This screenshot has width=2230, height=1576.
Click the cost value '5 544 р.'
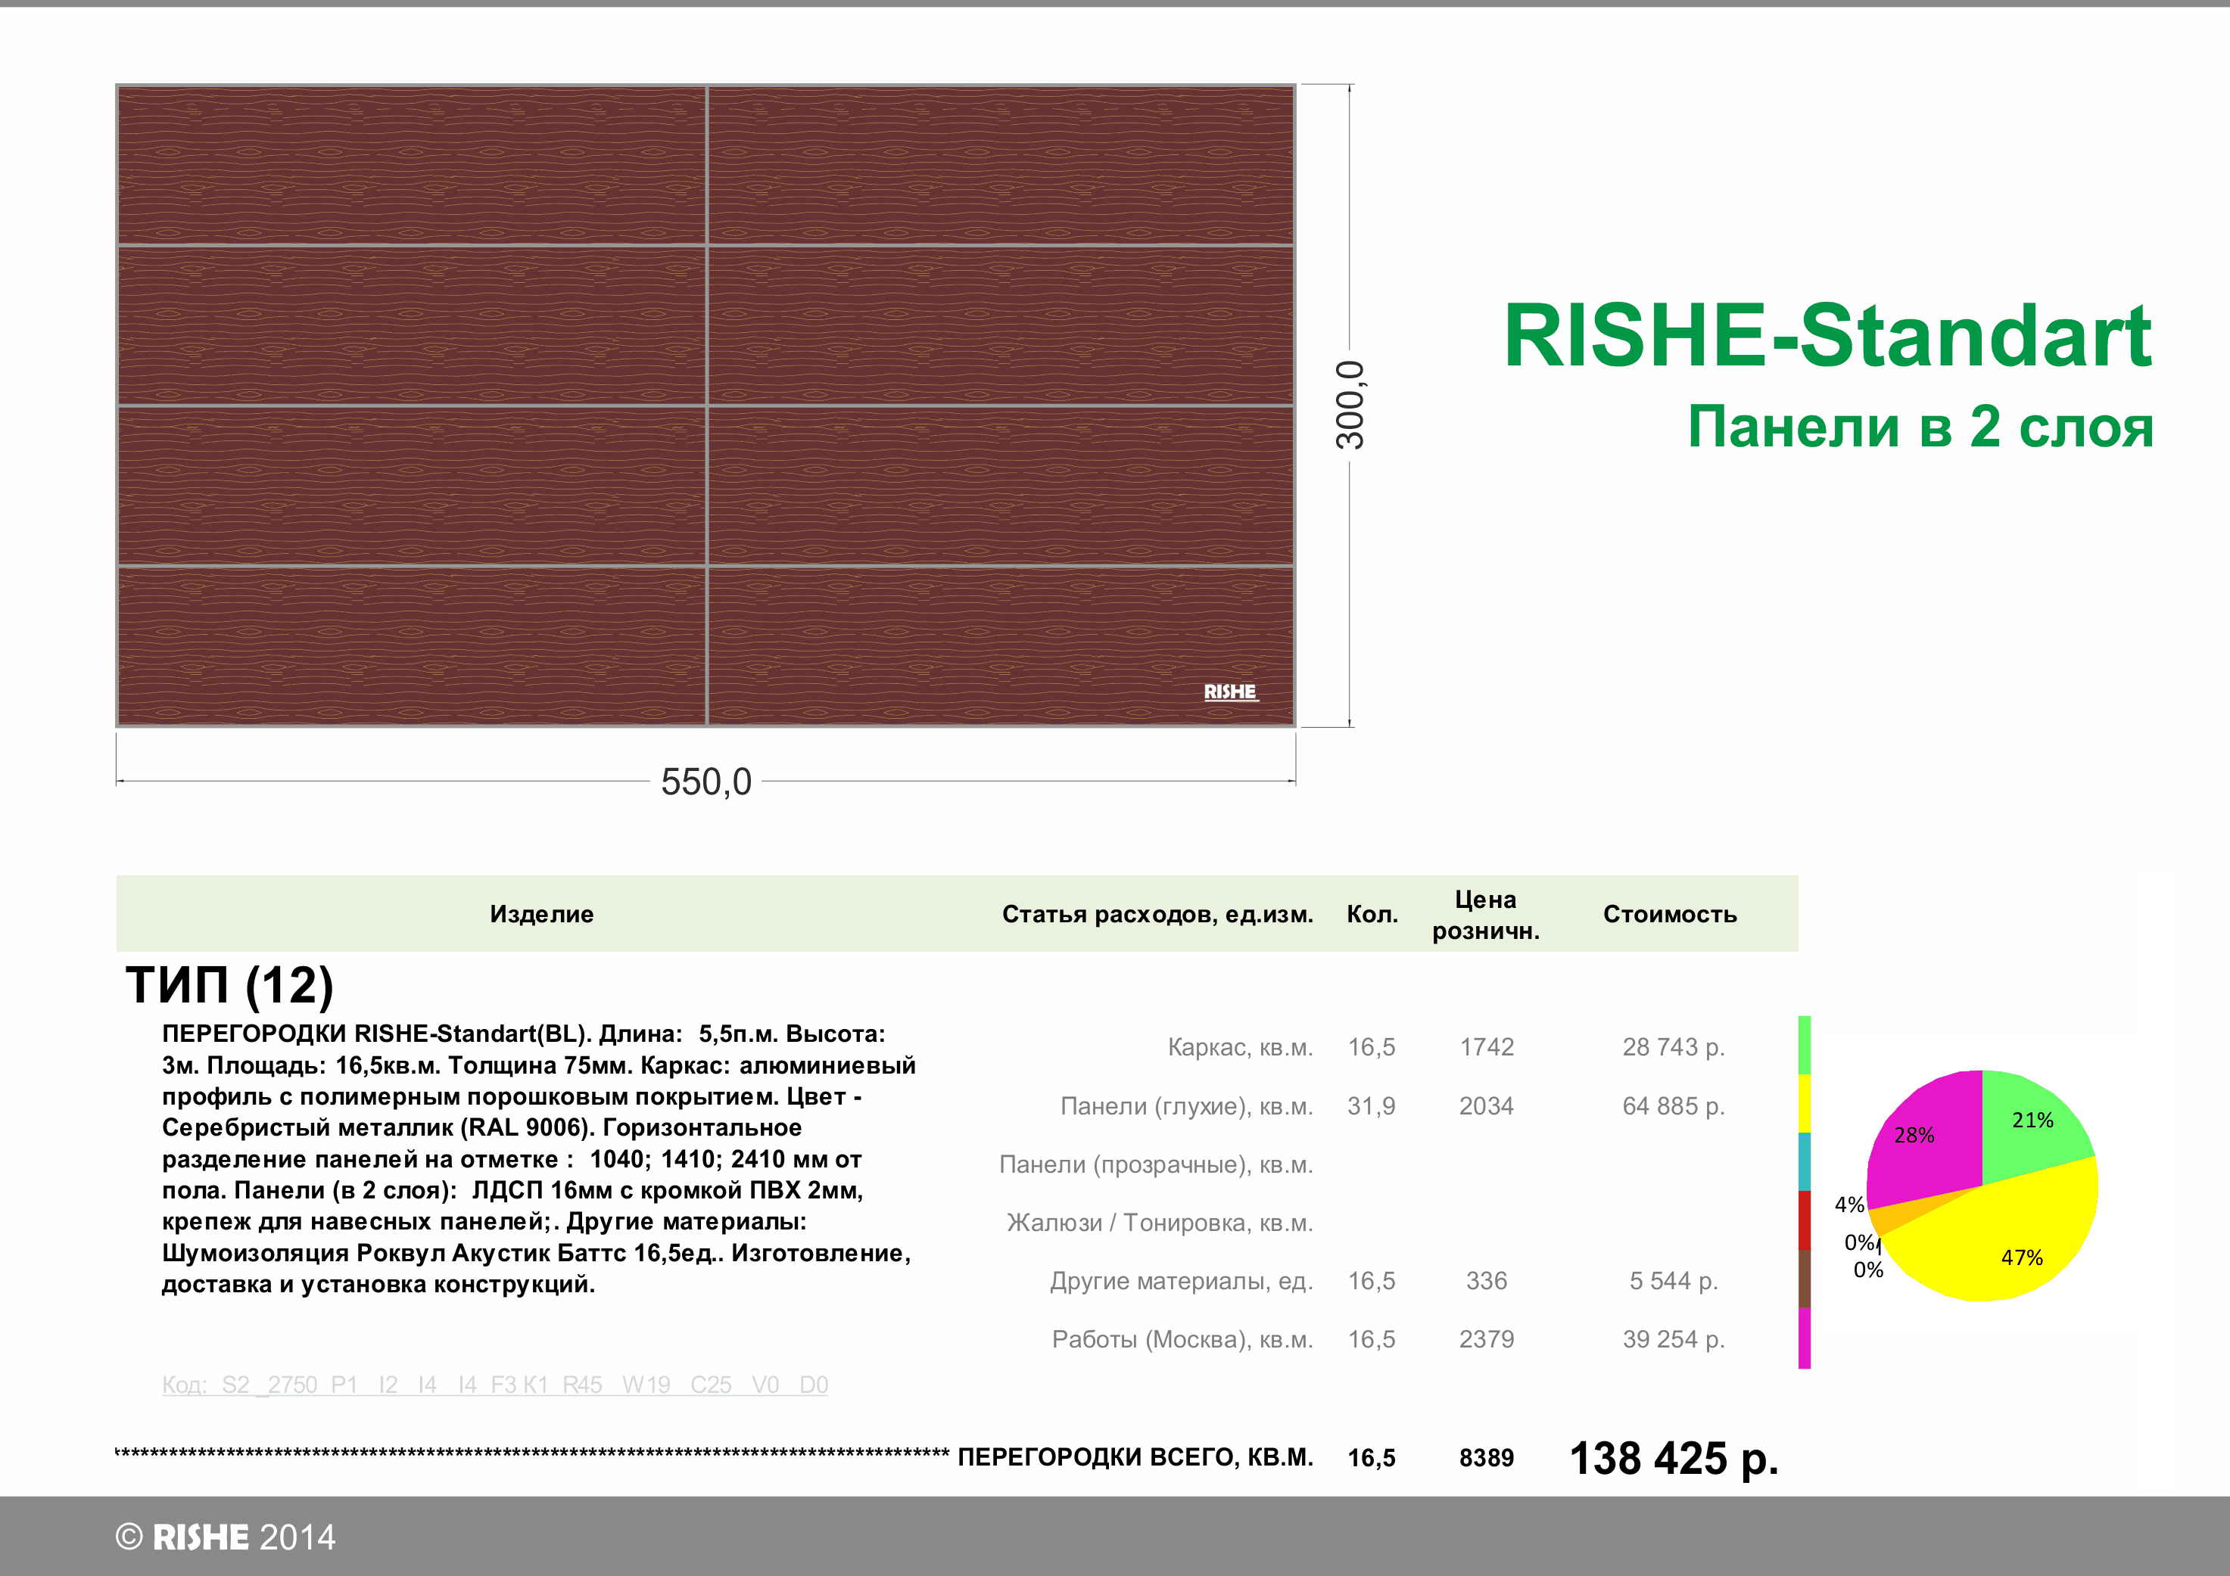(1674, 1281)
